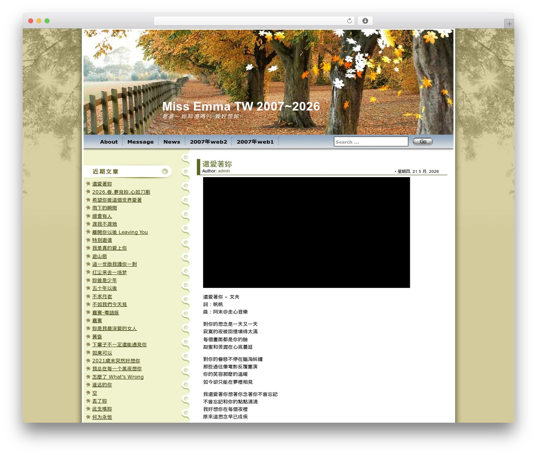This screenshot has width=537, height=455.
Task: Open sidebar post 雨下的瞬間
Action: tap(104, 208)
